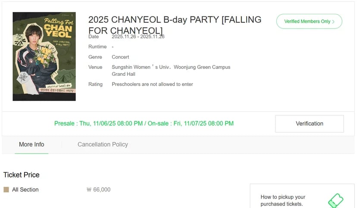Click the event title 2025 CHANYEOL B-day PARTY
The height and width of the screenshot is (208, 357).
click(175, 25)
